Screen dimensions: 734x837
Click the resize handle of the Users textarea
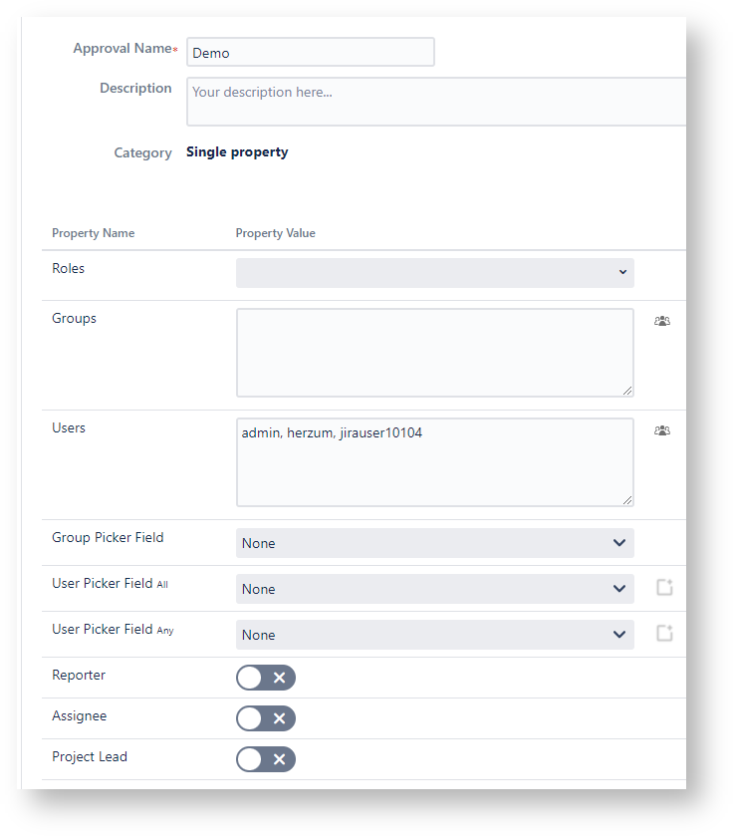pos(627,500)
